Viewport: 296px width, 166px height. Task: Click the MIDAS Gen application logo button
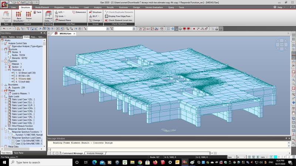(x=4, y=4)
